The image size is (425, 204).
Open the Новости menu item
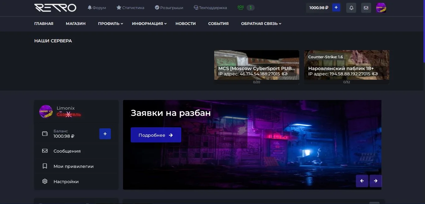[186, 24]
